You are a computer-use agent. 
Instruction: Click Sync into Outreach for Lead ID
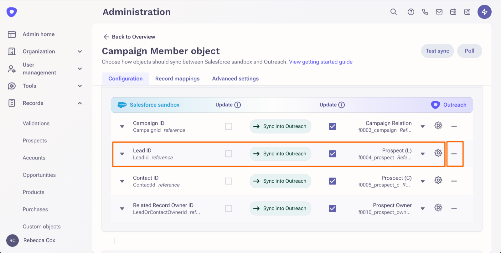(x=280, y=154)
